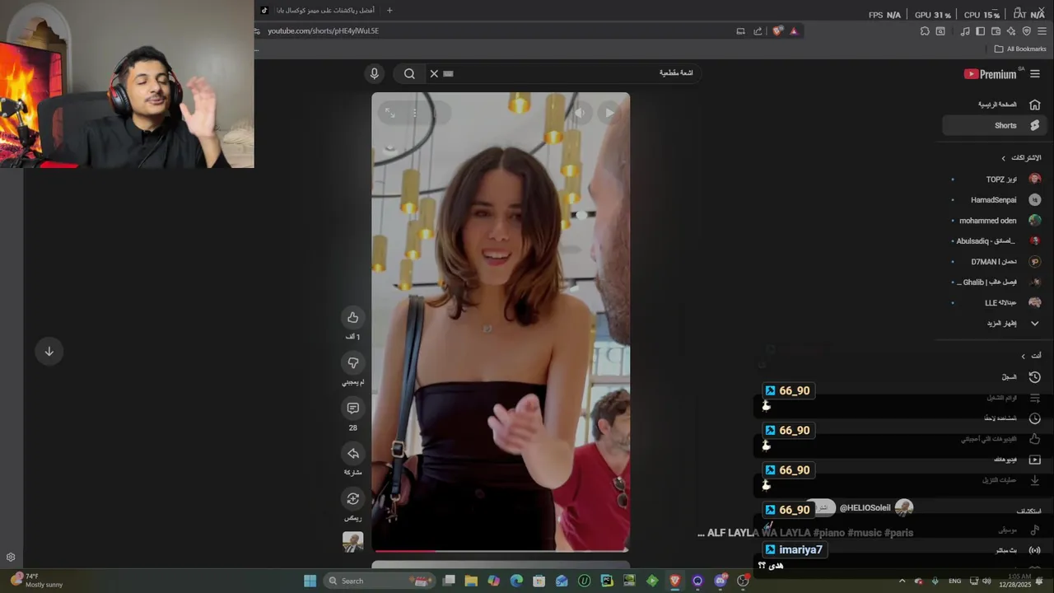Click the search magnifier icon
Viewport: 1054px width, 593px height.
click(409, 73)
